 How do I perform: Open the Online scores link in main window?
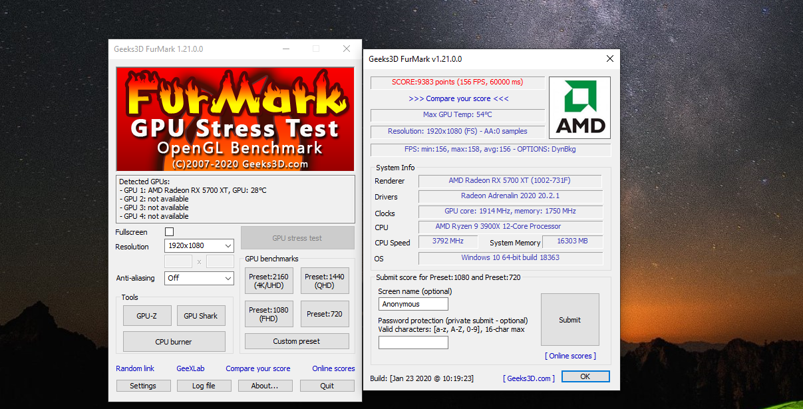coord(333,368)
